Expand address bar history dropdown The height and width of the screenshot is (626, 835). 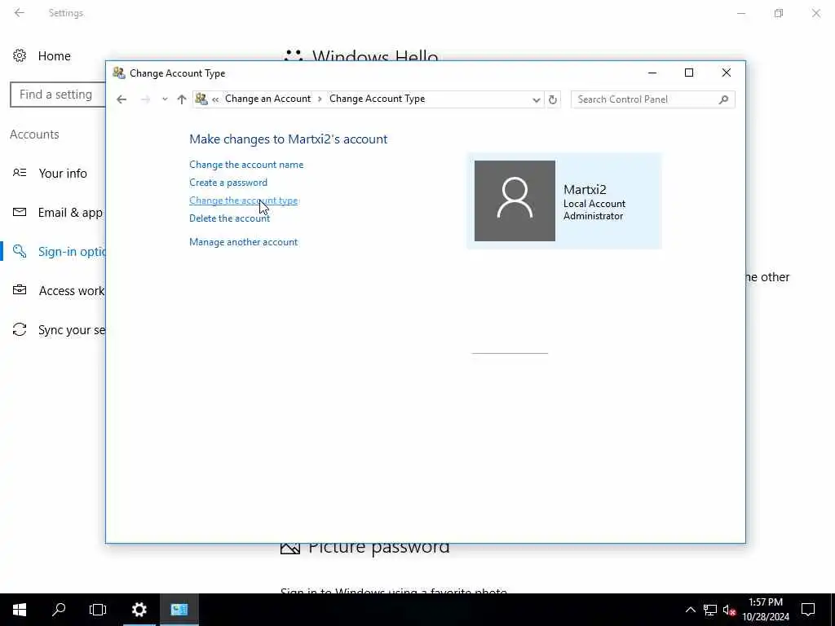(x=537, y=99)
